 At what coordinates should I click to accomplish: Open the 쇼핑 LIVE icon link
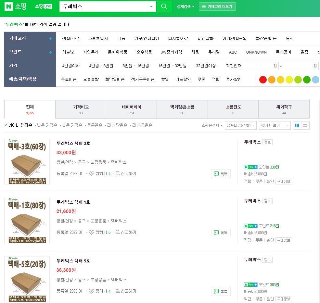point(43,6)
